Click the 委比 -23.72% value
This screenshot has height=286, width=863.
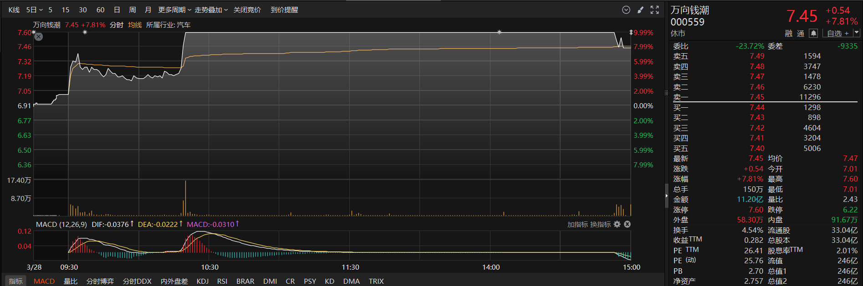[750, 46]
